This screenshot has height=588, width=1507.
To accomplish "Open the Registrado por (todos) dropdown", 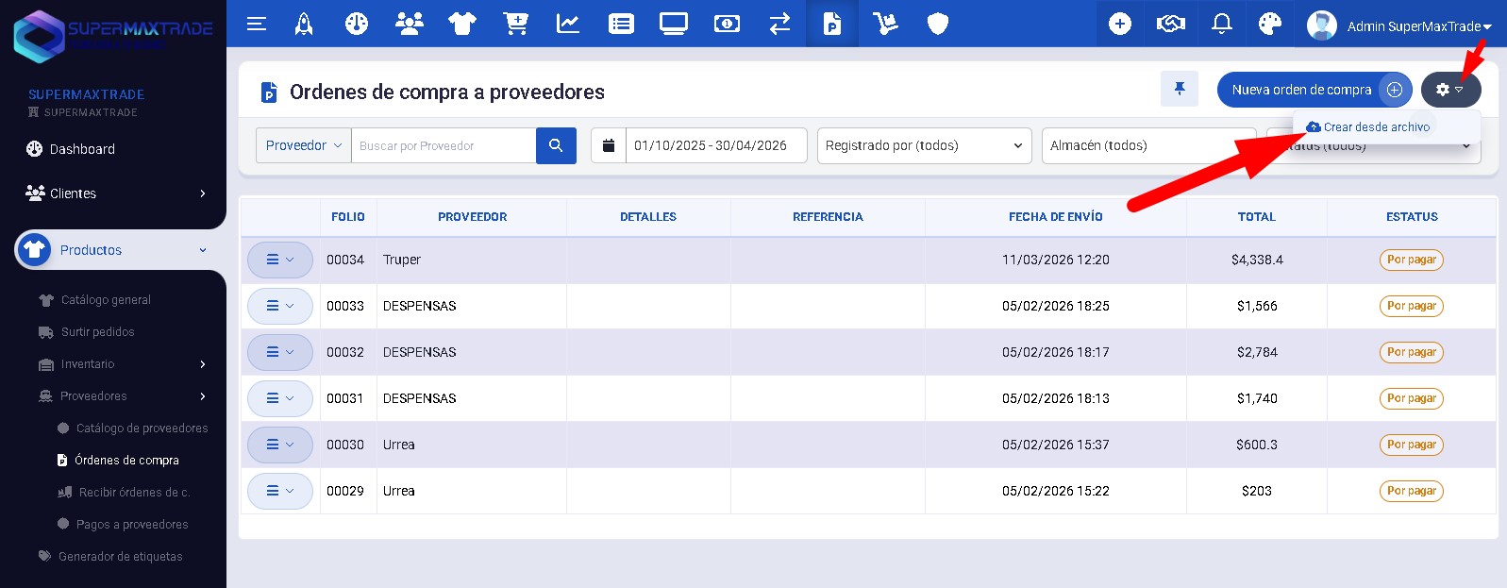I will 924,146.
